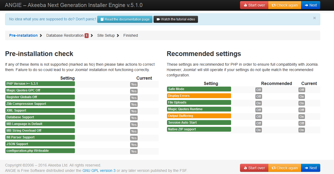Click the Zlib Compression Support label
This screenshot has width=334, height=174.
[x=40, y=104]
